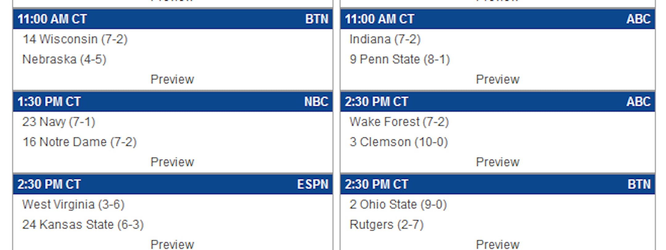Click 24 Kansas State (6-3) team name
Screen dimensions: 666x250
pos(83,225)
